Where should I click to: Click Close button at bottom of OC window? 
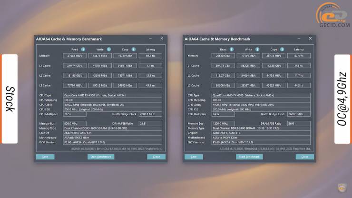point(305,157)
